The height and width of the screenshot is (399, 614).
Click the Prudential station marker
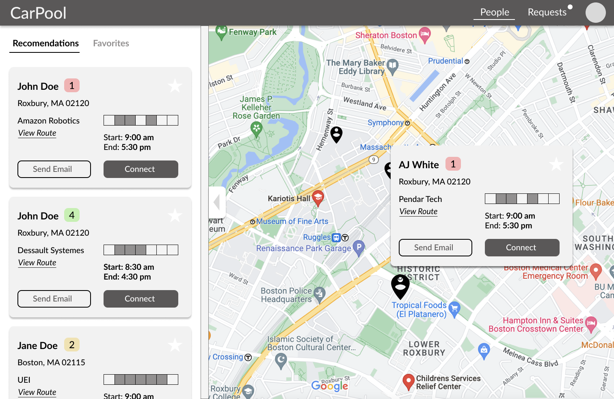tap(467, 61)
